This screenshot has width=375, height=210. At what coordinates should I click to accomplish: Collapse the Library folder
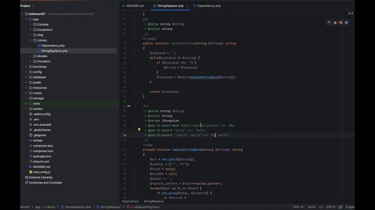click(x=30, y=40)
